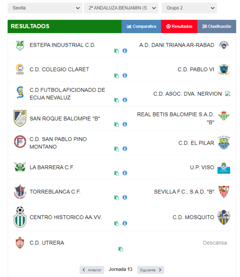Open the C.D. Mosquito team link
The width and height of the screenshot is (240, 277).
[193, 217]
